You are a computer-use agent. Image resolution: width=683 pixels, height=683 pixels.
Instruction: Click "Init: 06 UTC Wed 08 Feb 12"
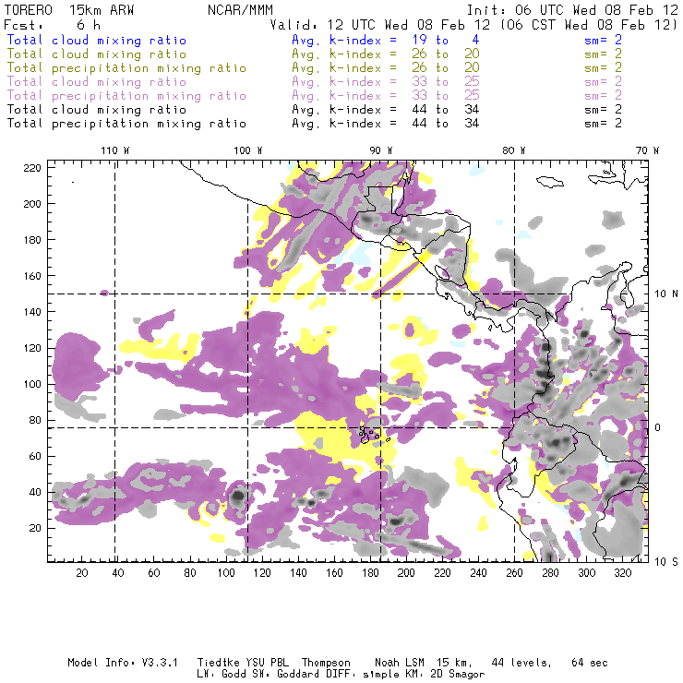[572, 9]
